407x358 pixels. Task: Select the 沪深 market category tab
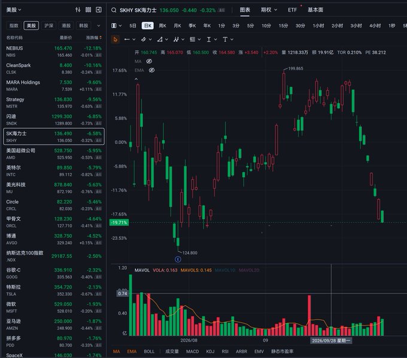[48, 25]
